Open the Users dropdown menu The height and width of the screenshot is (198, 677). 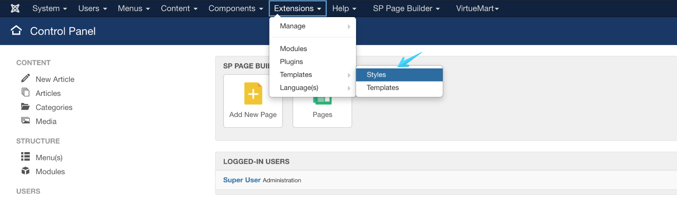pos(93,9)
